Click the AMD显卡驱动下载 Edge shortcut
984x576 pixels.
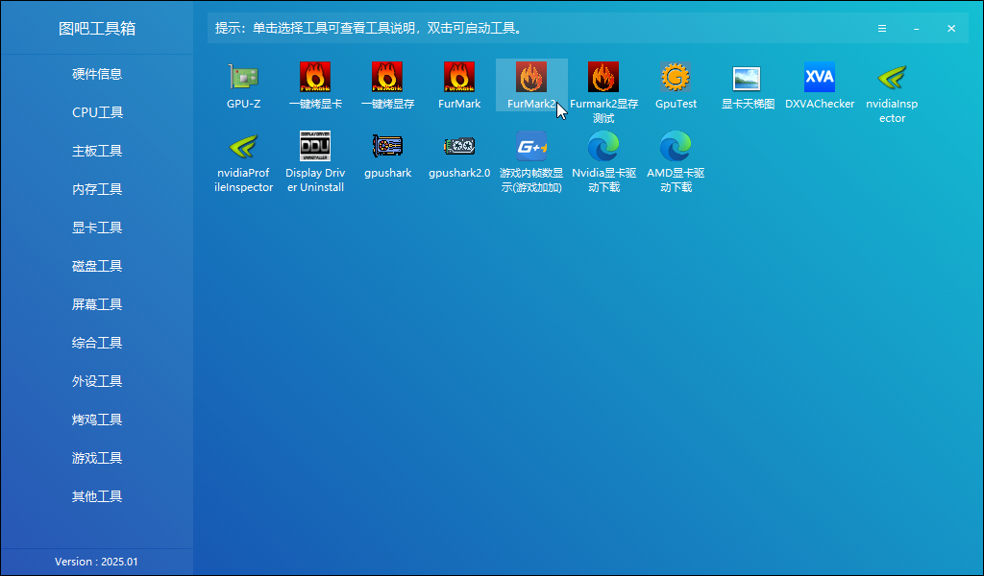tap(676, 147)
